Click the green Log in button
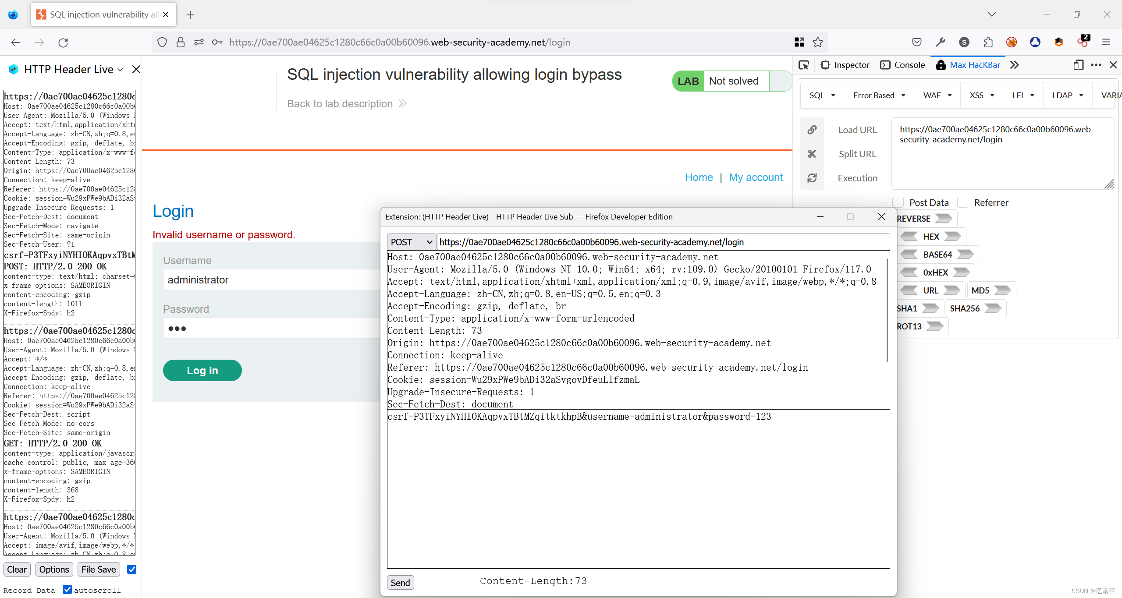 pyautogui.click(x=202, y=370)
